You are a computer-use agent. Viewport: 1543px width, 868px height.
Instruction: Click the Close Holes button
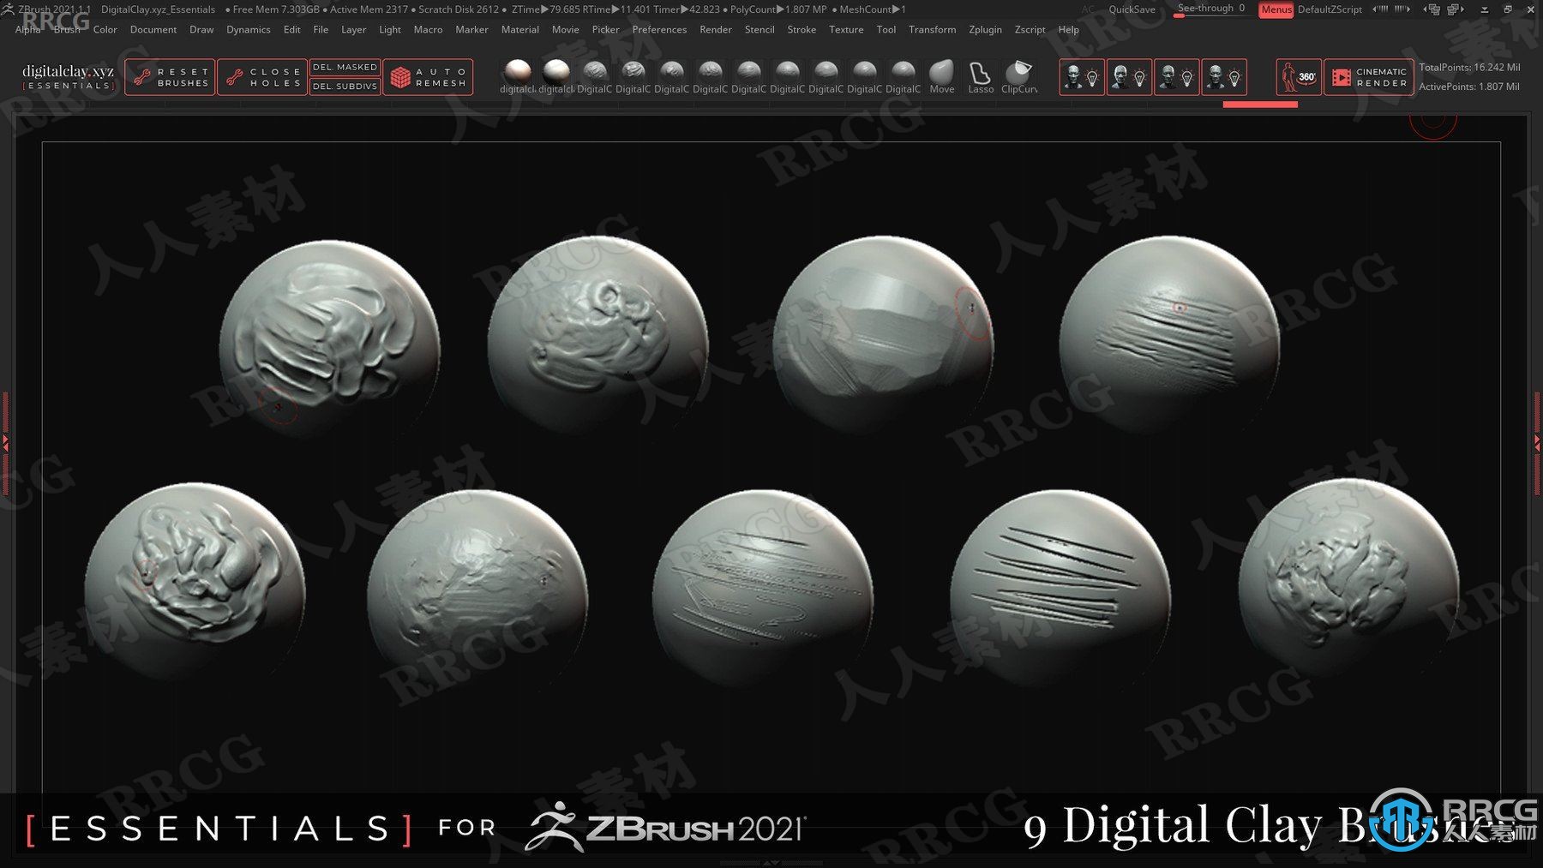pyautogui.click(x=262, y=77)
